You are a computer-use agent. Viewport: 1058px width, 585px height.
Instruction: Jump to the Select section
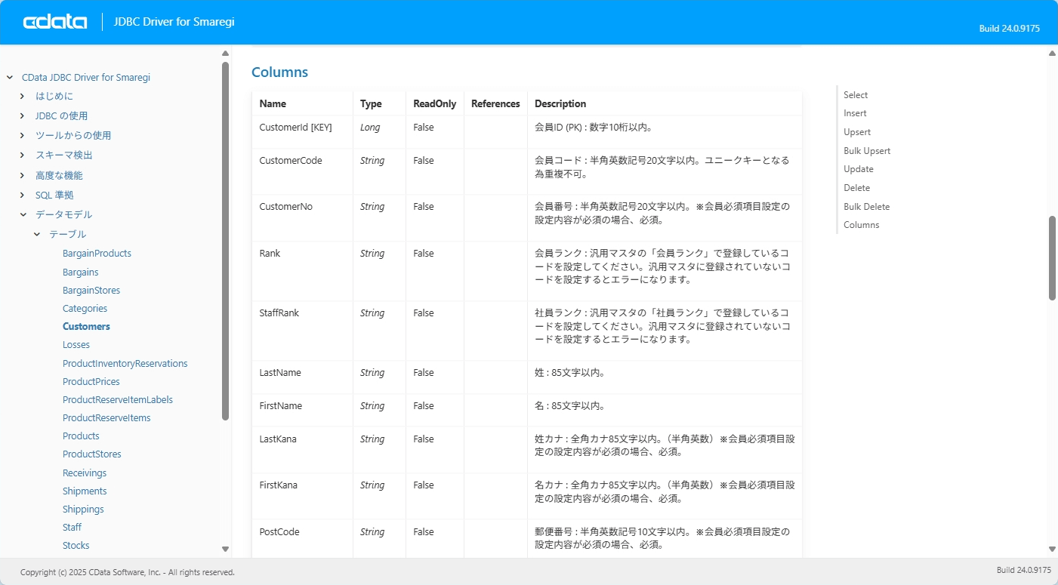click(856, 94)
